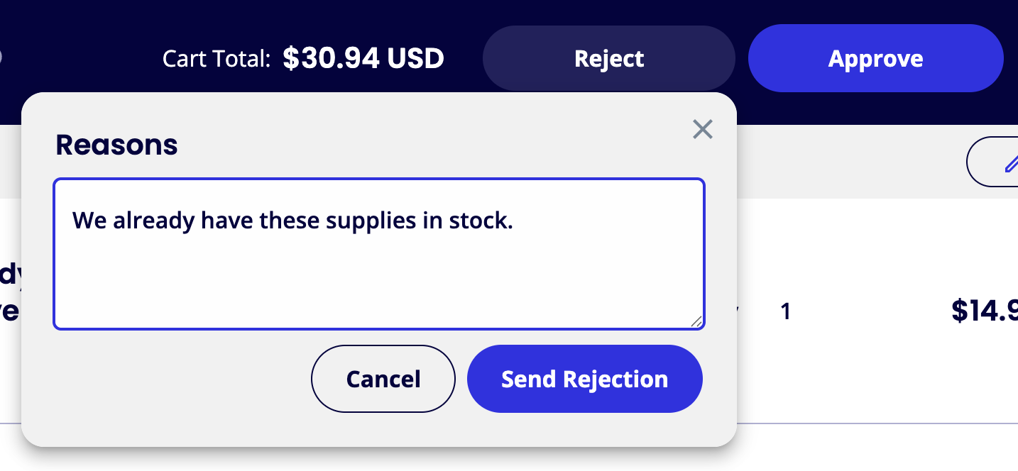Cancel the rejection dialog

[383, 379]
